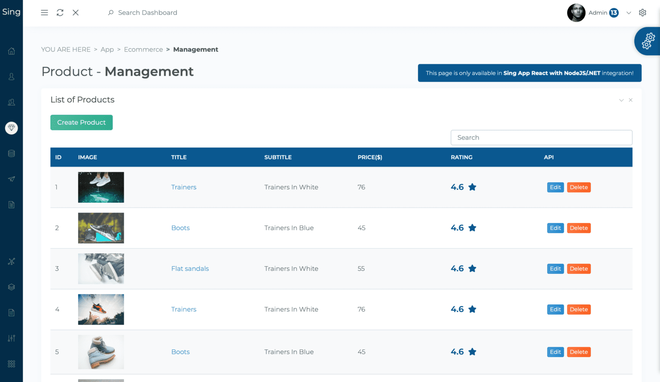Open the diamond E-commerce icon in sidebar

[x=11, y=128]
